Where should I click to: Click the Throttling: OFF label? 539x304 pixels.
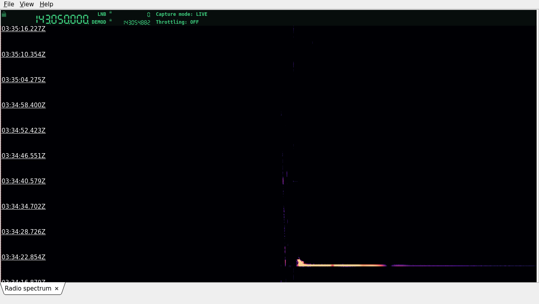pos(177,22)
